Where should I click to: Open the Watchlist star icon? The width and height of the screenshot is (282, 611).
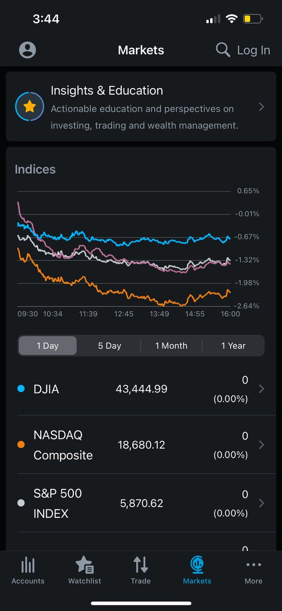84,565
